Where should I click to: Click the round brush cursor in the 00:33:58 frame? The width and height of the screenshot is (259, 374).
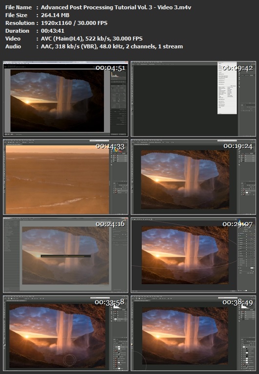coord(70,360)
